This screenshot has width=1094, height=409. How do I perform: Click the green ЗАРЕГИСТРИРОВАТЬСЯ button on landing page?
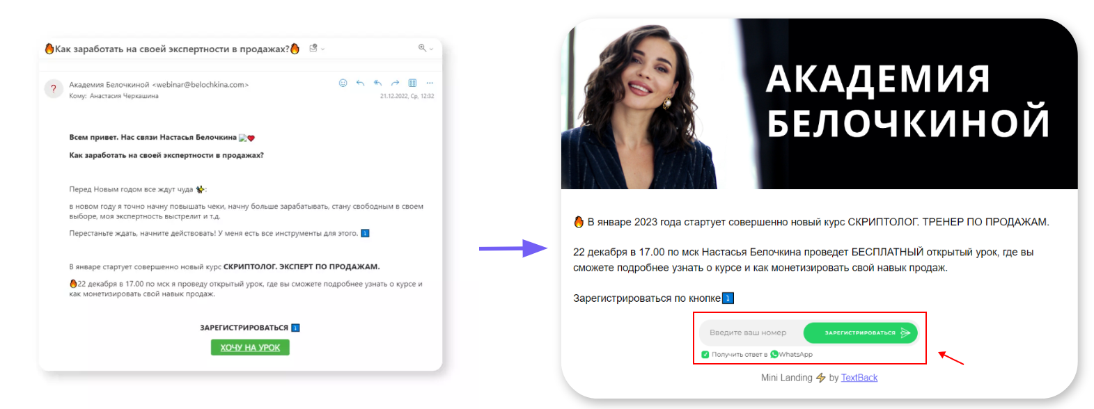[x=861, y=332]
